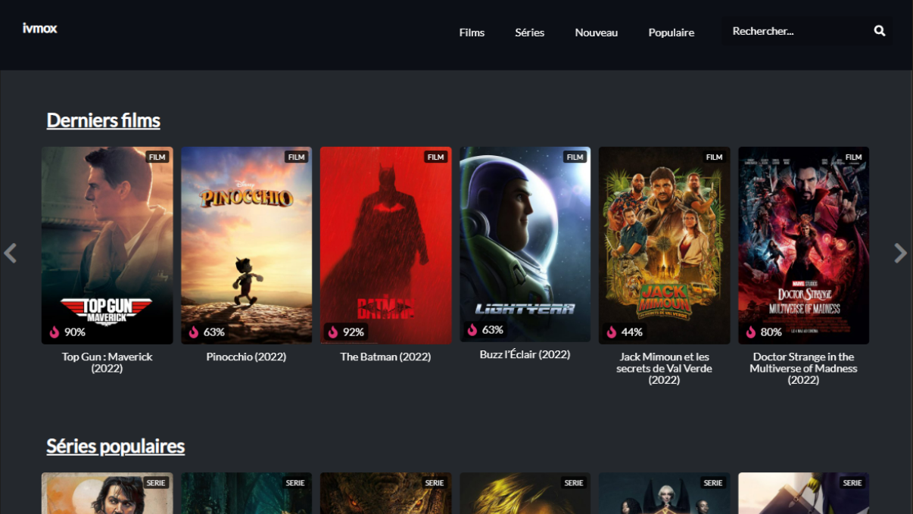Open the Séries populaires heading link
The height and width of the screenshot is (514, 913).
pyautogui.click(x=115, y=446)
